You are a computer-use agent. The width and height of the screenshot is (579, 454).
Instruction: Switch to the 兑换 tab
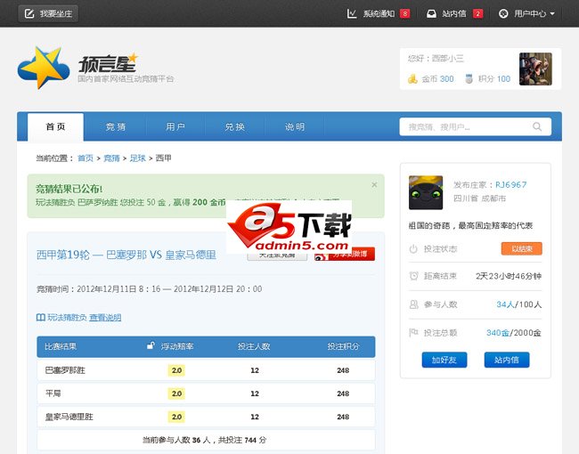click(x=235, y=127)
